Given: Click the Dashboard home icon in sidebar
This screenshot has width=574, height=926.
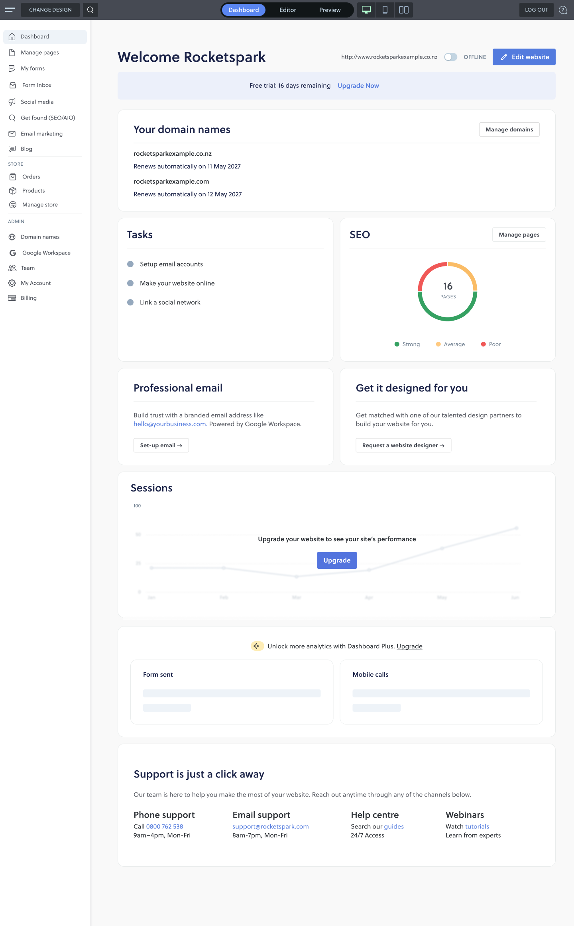Looking at the screenshot, I should [12, 37].
